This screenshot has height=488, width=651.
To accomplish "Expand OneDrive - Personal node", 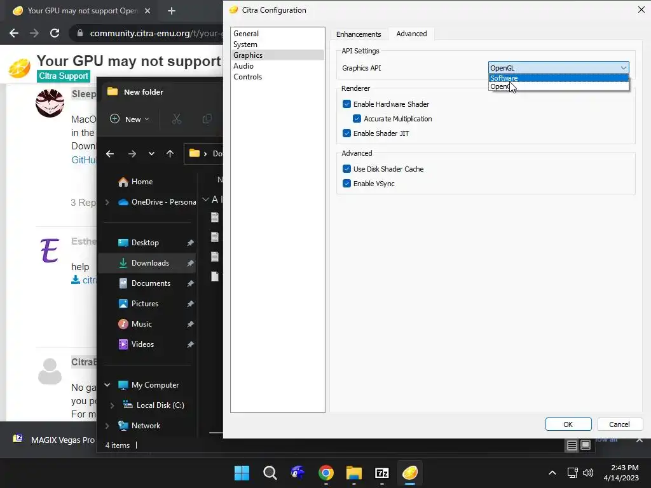I will click(107, 202).
